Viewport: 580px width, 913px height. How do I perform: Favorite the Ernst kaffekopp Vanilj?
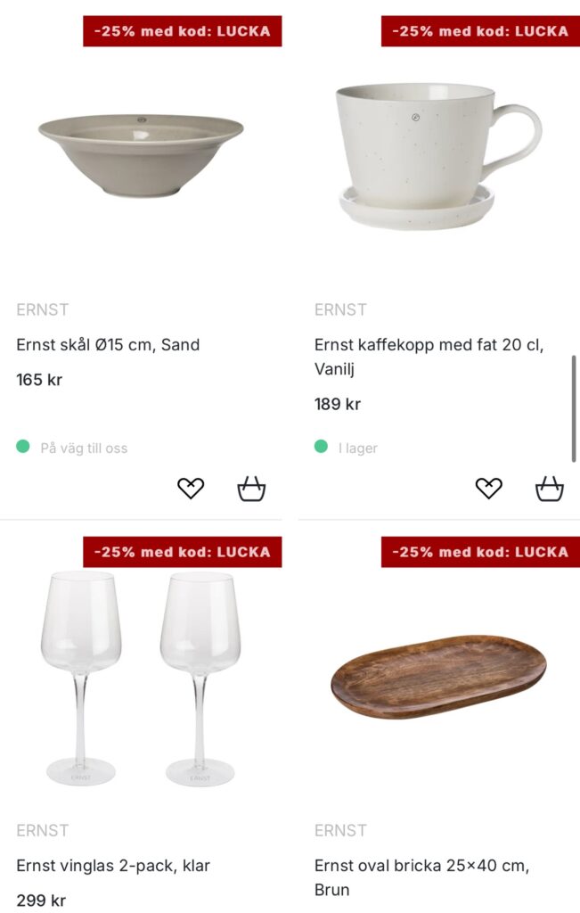[488, 488]
